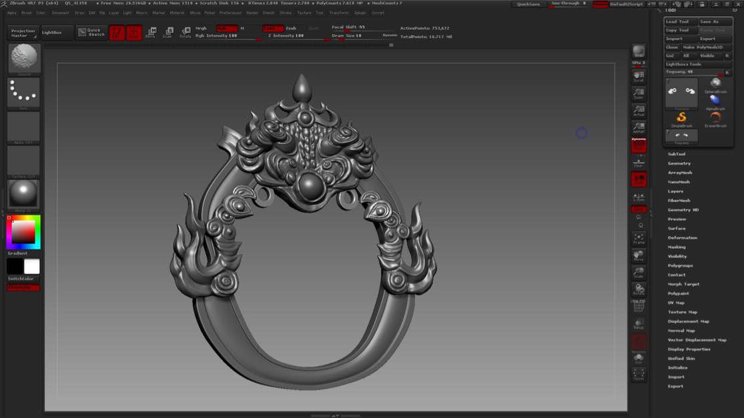Toggle the red Draw mode button
744x418 pixels.
point(134,33)
